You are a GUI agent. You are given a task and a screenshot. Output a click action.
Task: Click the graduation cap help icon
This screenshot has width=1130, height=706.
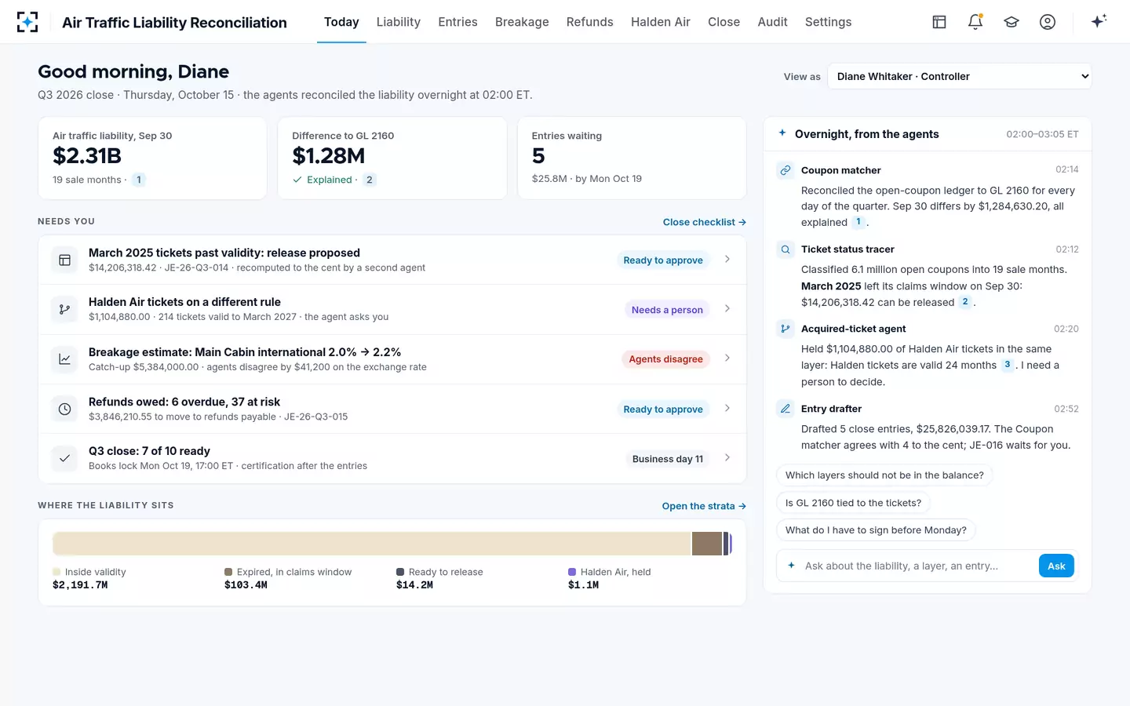[x=1012, y=22]
